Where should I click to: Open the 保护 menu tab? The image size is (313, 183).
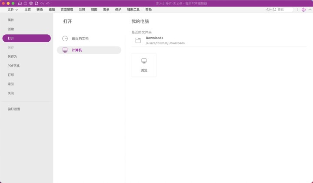tap(118, 9)
